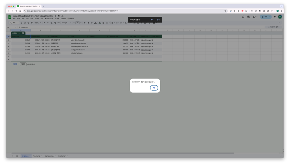Toggle bold formatting in toolbar

coord(84,23)
